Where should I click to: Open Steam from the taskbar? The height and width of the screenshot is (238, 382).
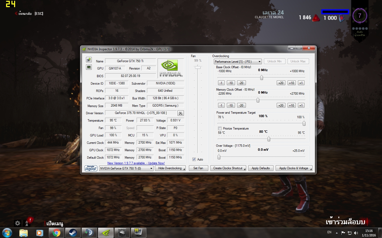[x=73, y=233]
